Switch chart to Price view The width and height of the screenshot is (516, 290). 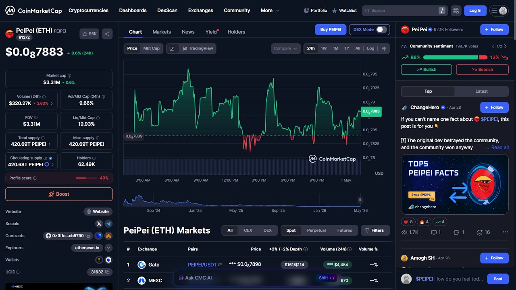tap(132, 48)
